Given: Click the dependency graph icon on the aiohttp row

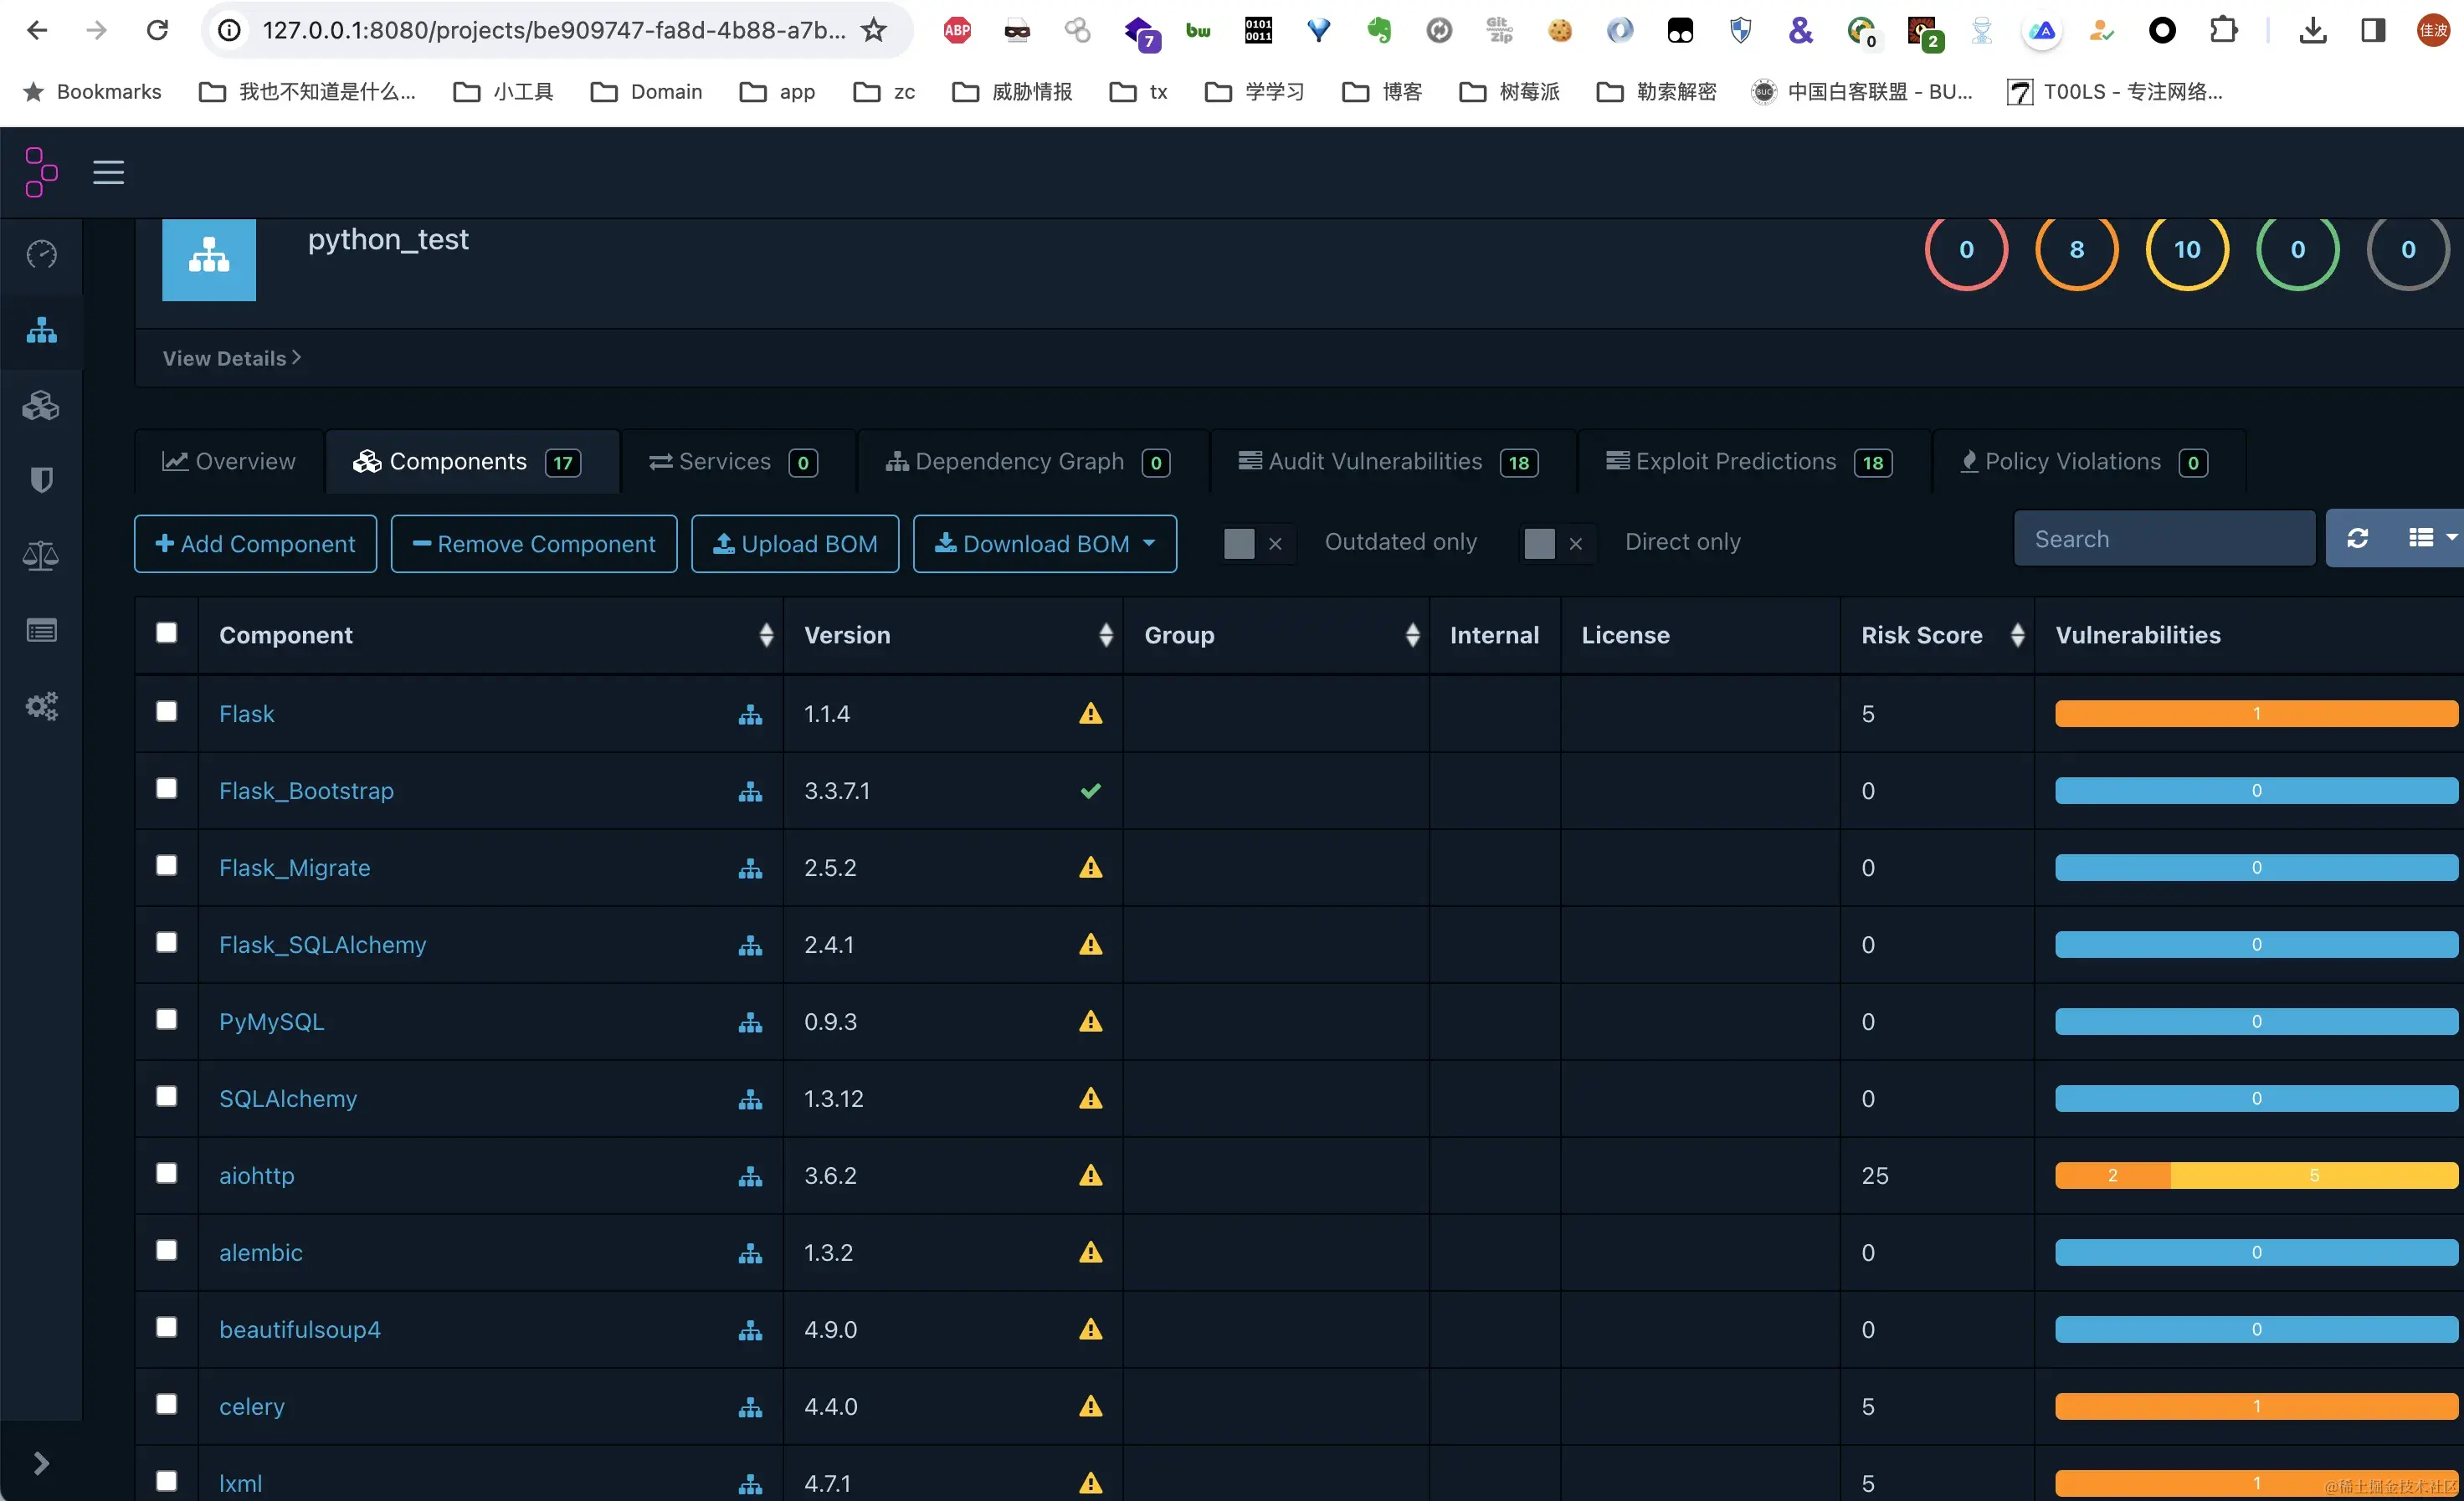Looking at the screenshot, I should coord(750,1176).
